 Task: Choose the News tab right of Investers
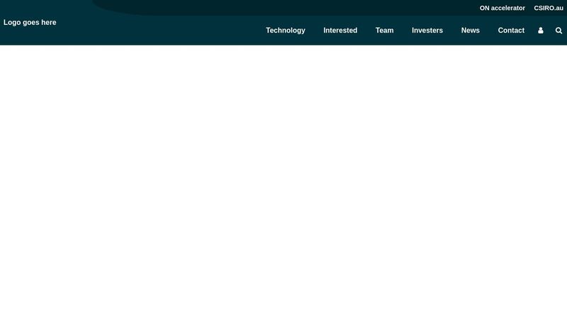(471, 30)
